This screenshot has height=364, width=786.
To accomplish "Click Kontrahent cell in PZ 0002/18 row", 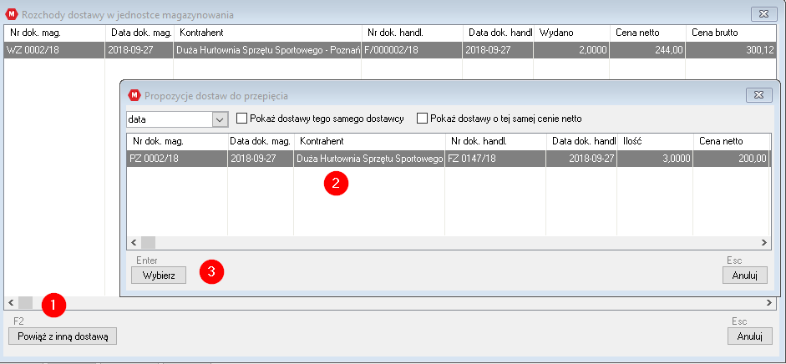I will click(369, 159).
